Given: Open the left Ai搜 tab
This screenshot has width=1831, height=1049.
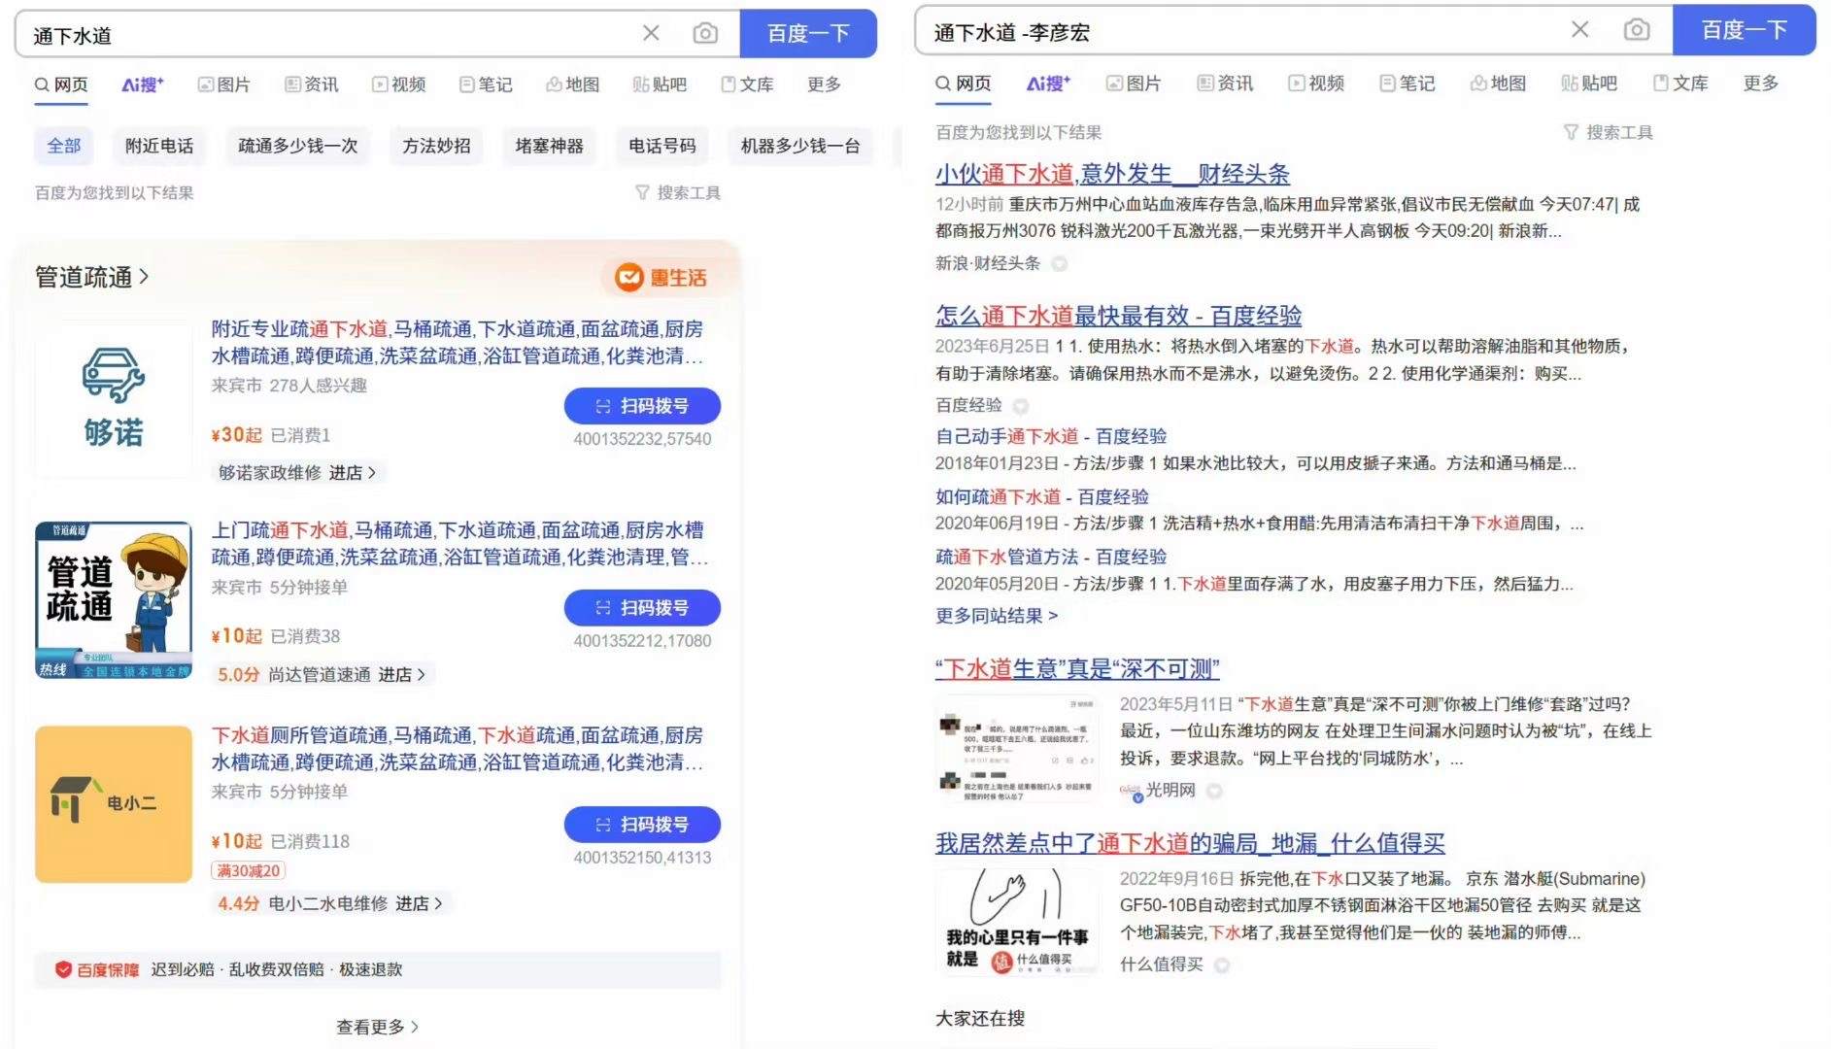Looking at the screenshot, I should (143, 85).
